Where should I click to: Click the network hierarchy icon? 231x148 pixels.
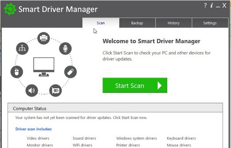click(22, 48)
